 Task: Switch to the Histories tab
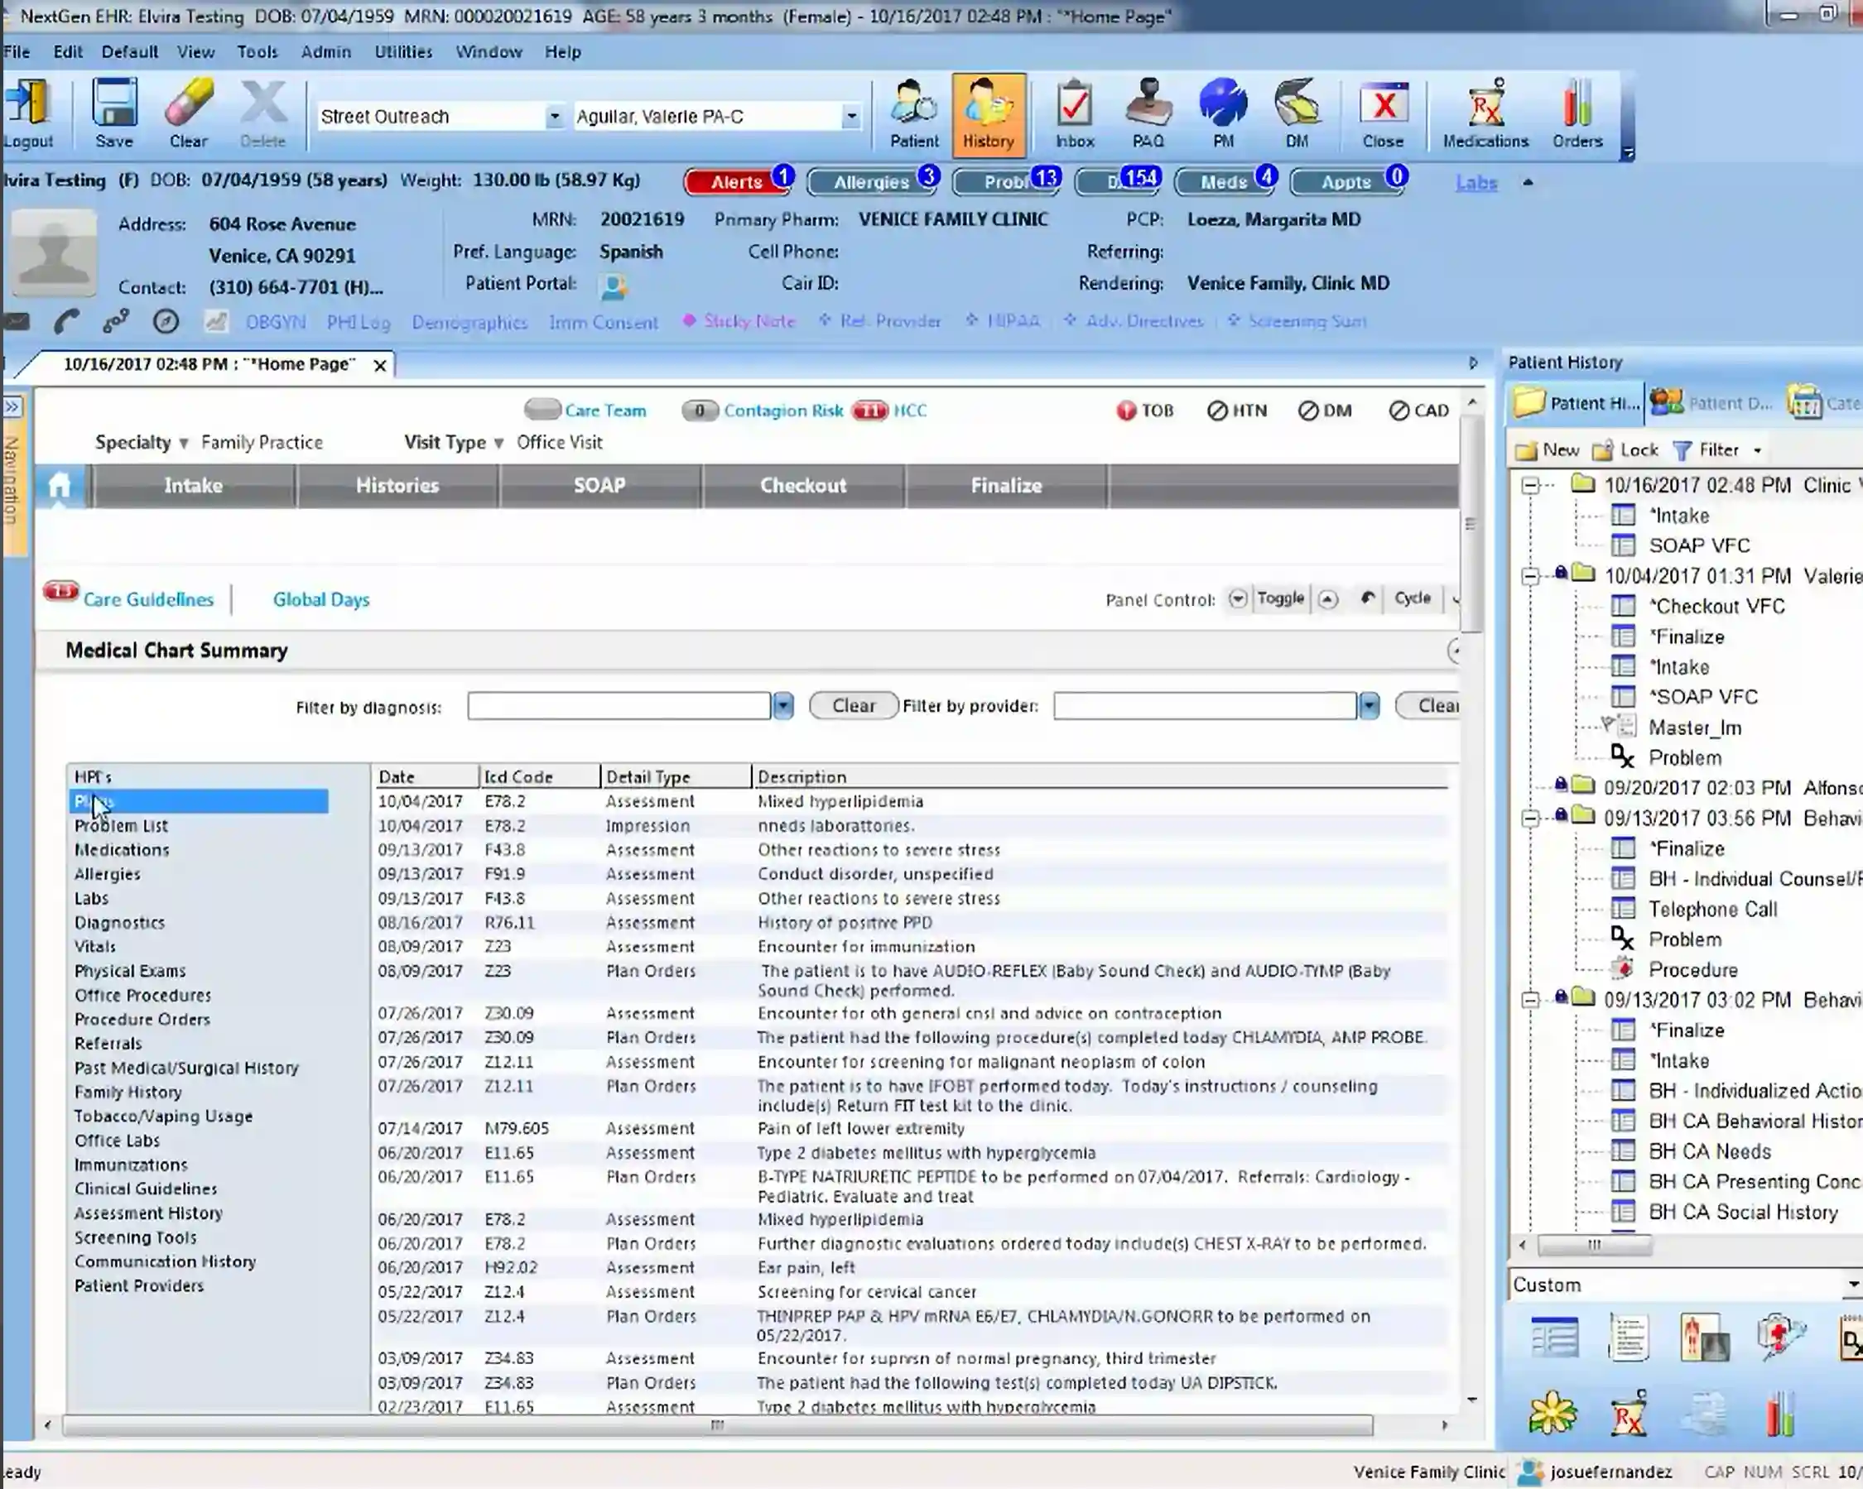(397, 484)
